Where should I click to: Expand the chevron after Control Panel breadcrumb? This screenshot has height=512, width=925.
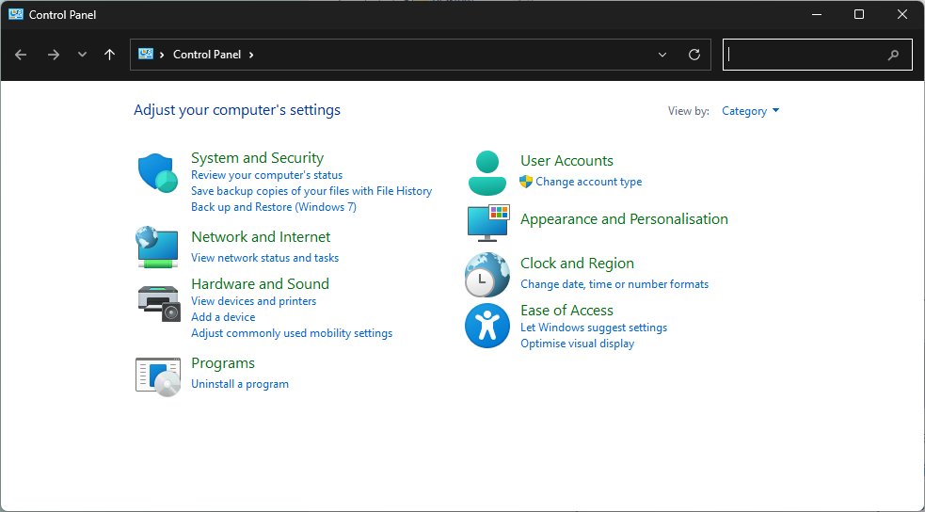click(x=251, y=55)
